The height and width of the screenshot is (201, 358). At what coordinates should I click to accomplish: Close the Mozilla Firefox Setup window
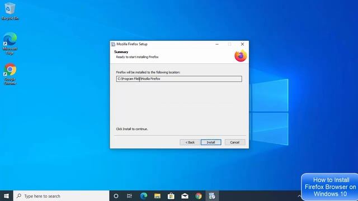(x=242, y=44)
